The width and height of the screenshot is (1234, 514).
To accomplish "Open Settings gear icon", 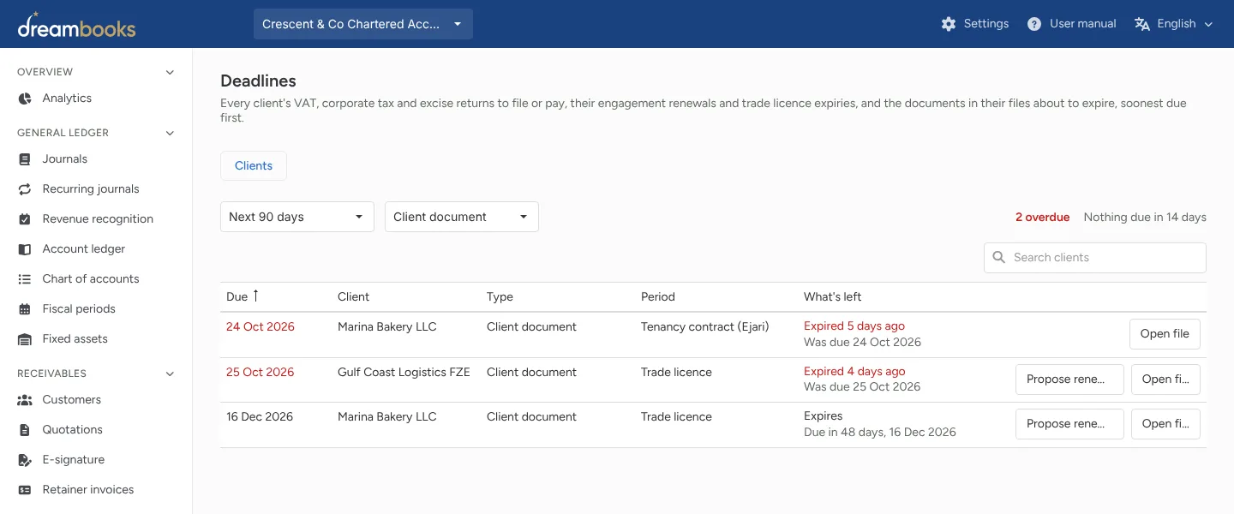I will (949, 24).
